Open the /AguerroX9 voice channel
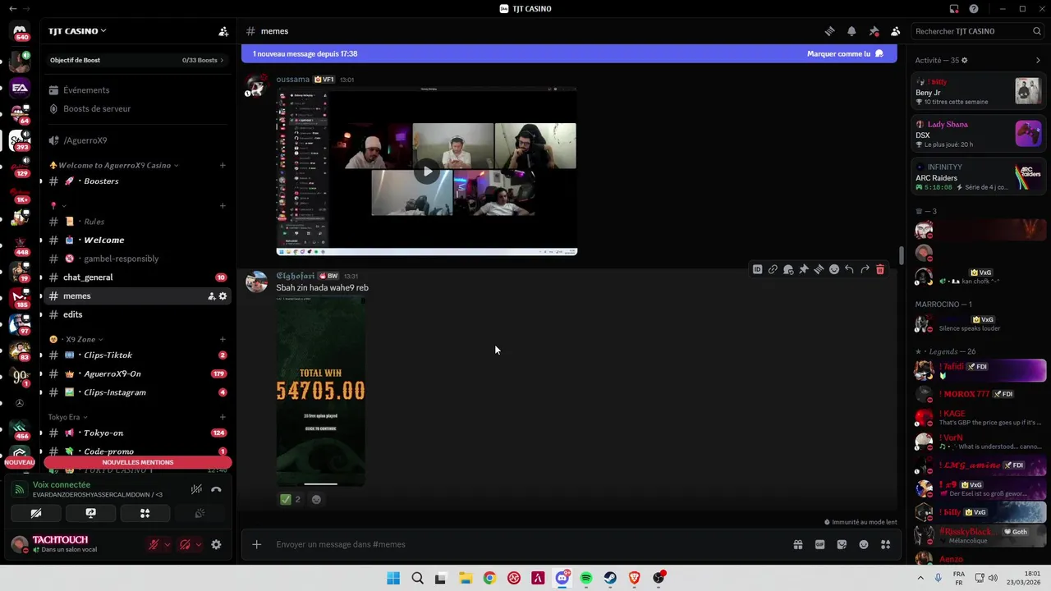This screenshot has height=591, width=1051. (x=137, y=140)
